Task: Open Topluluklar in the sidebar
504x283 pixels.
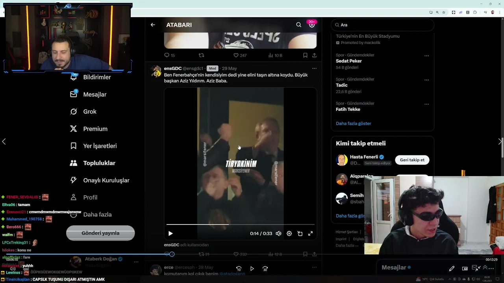Action: (93, 163)
